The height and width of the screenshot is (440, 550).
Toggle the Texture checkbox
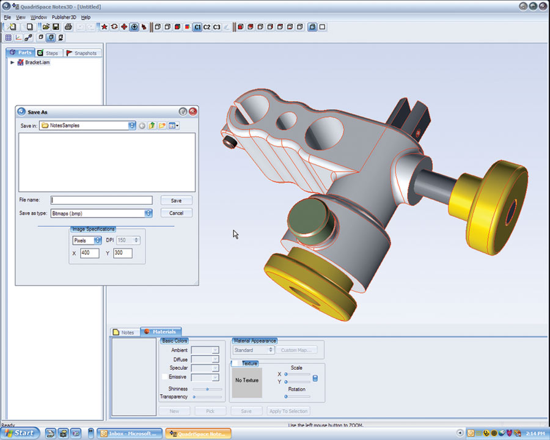pyautogui.click(x=236, y=364)
